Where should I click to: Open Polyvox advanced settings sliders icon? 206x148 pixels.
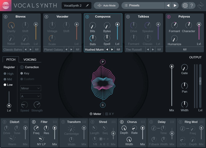(185, 50)
